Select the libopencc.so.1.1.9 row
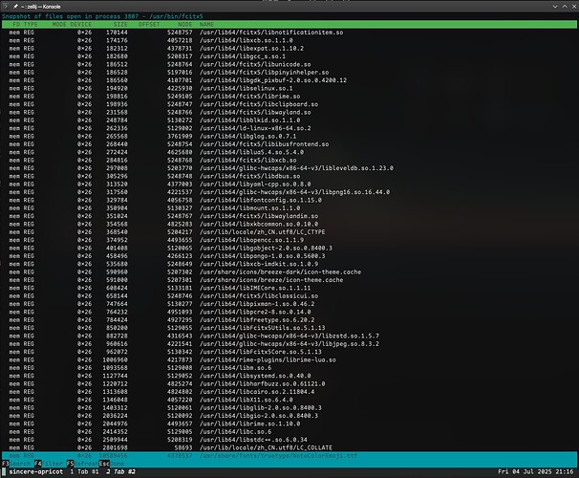This screenshot has height=478, width=579. (289, 240)
